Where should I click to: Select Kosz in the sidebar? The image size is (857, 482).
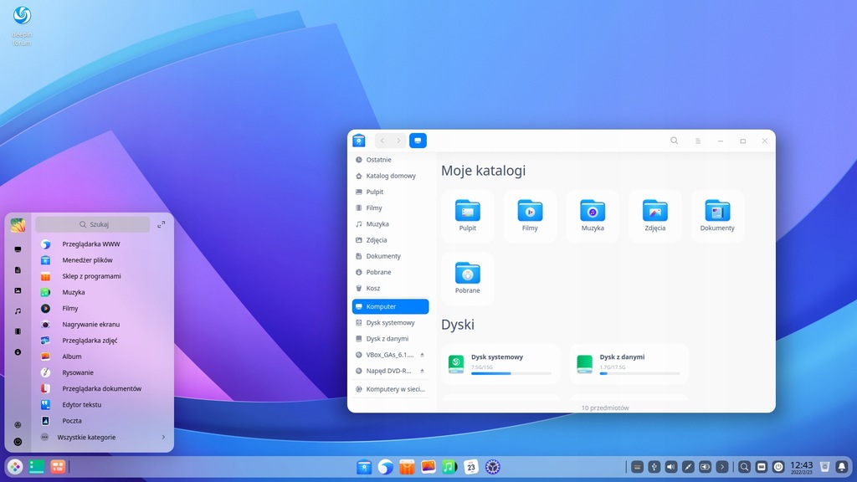[372, 288]
